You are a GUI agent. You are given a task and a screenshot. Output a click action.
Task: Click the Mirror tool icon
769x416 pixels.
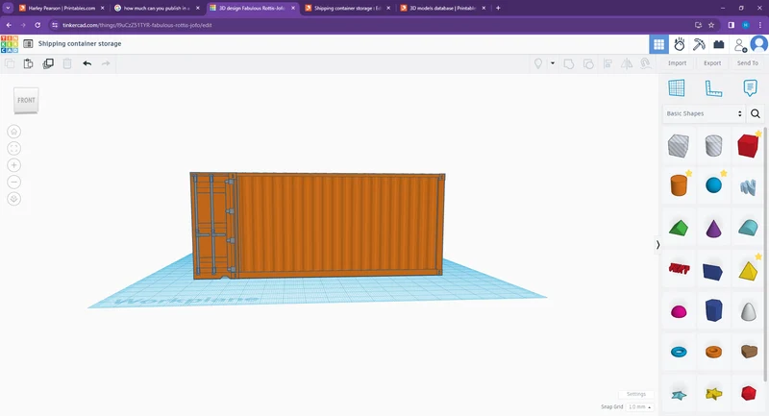pos(627,63)
